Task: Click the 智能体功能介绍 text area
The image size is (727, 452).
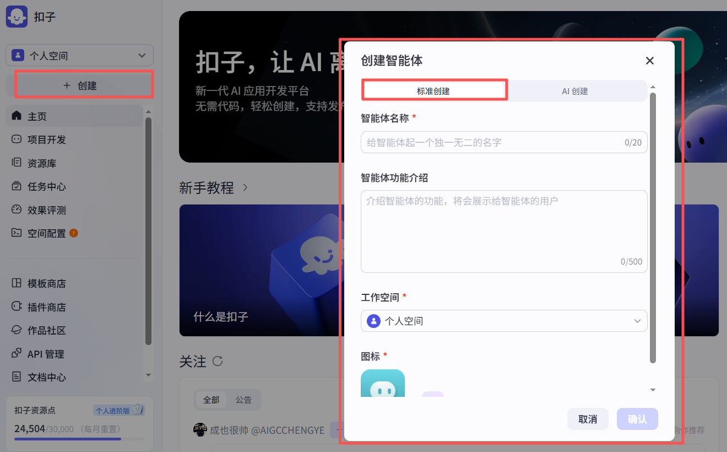Action: pos(504,232)
